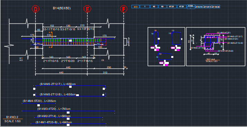Select the B14(60X60) beam title text
This screenshot has height=127, width=247.
[62, 8]
